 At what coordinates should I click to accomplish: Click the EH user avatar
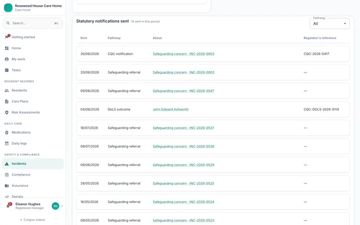[55, 206]
